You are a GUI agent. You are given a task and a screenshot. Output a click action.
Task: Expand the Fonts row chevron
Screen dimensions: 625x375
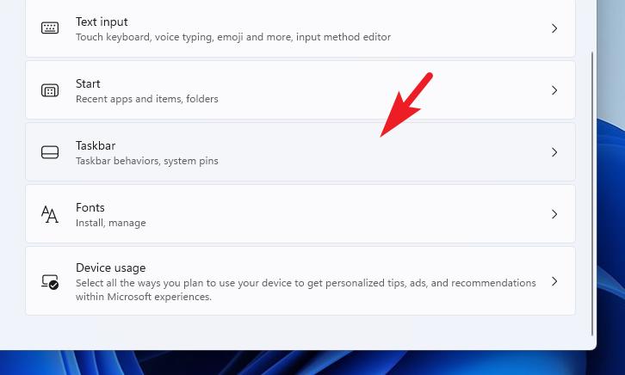[554, 214]
